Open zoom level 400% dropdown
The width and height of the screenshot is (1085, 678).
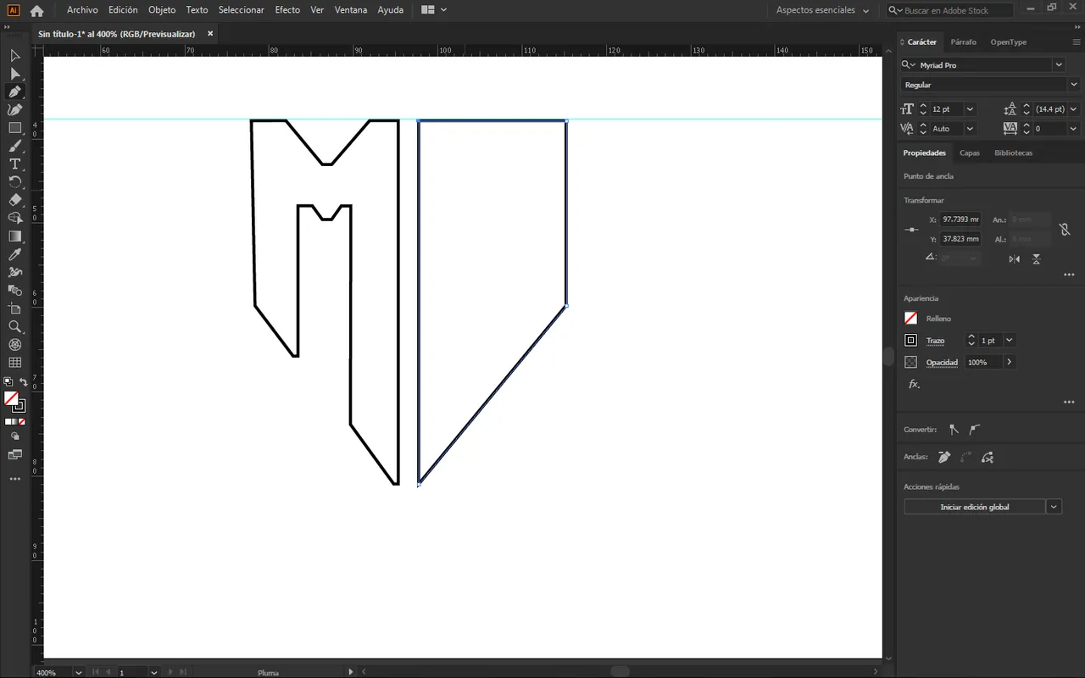(79, 672)
